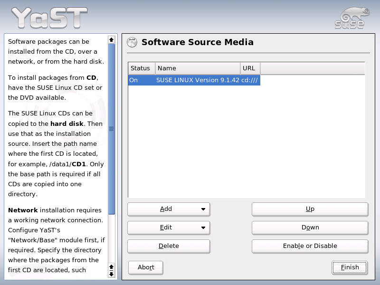The height and width of the screenshot is (285, 380).
Task: Sort by the Status column header
Action: [x=142, y=68]
